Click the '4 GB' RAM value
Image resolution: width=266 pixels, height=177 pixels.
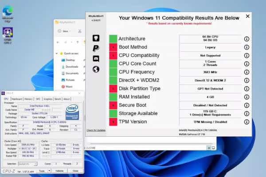point(210,97)
